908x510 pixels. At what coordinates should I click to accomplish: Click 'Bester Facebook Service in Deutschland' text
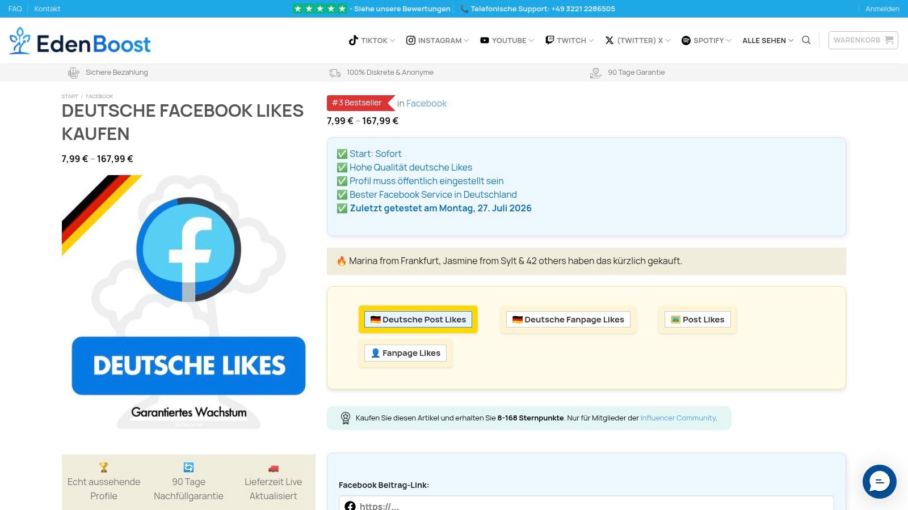tap(433, 194)
